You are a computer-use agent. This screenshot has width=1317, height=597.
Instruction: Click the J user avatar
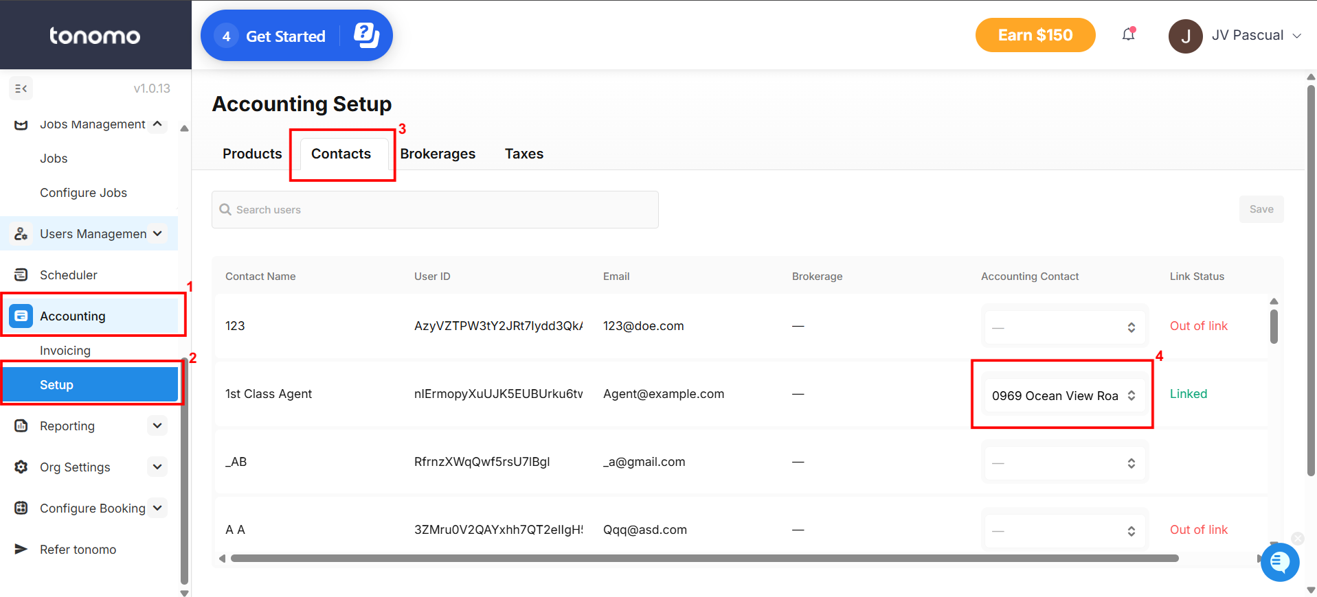1185,36
